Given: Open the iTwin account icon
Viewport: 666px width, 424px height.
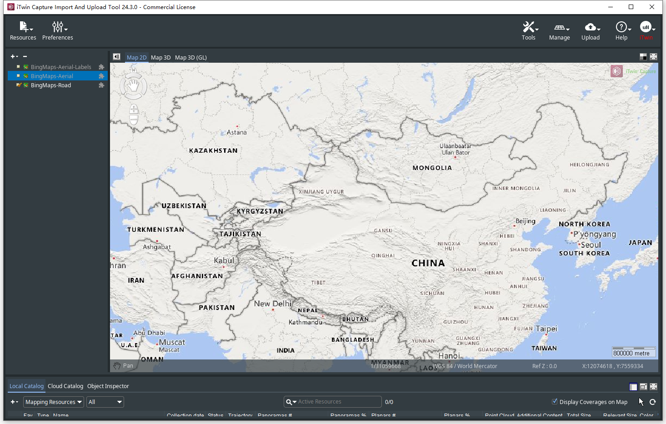Looking at the screenshot, I should [646, 27].
